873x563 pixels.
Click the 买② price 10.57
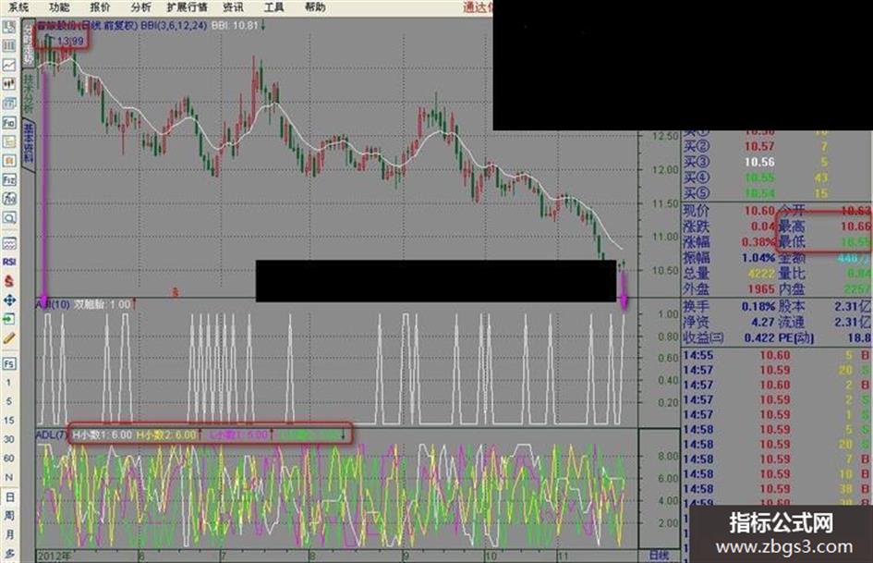click(x=759, y=146)
